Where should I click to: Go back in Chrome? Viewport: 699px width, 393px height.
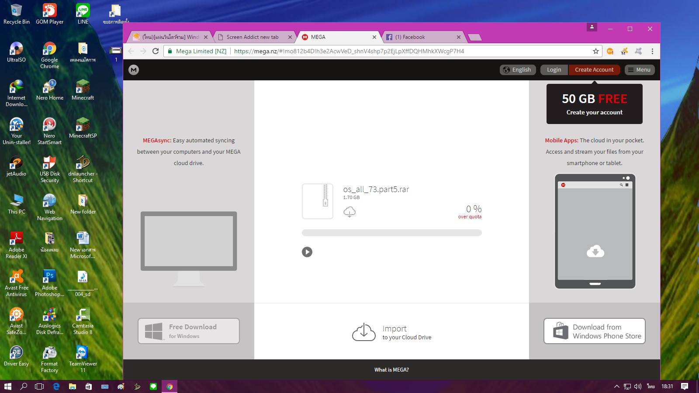click(x=131, y=51)
